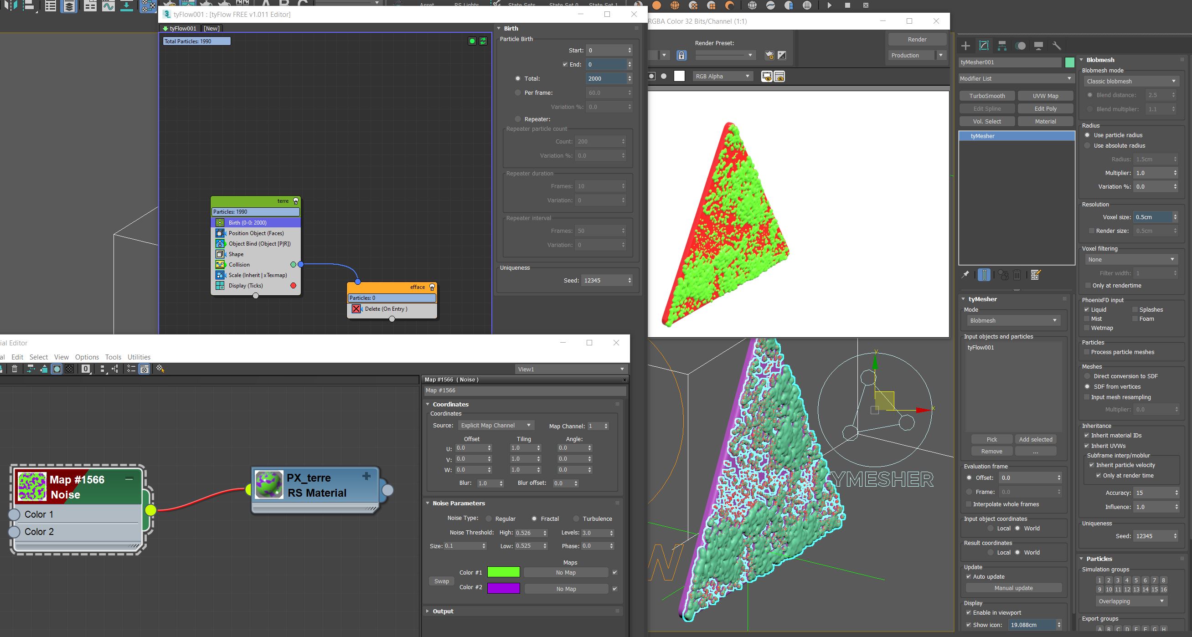Click the Manual update button
Image resolution: width=1192 pixels, height=637 pixels.
tap(1013, 588)
